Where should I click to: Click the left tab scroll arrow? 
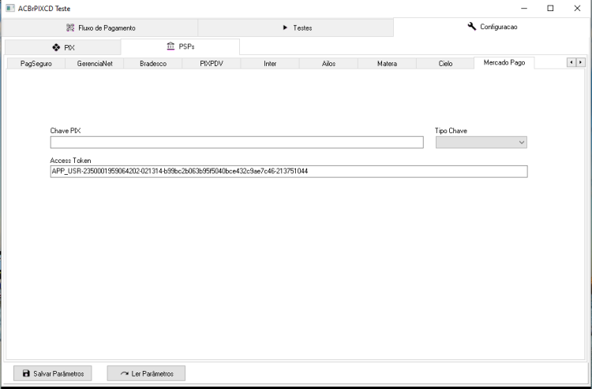pos(571,62)
